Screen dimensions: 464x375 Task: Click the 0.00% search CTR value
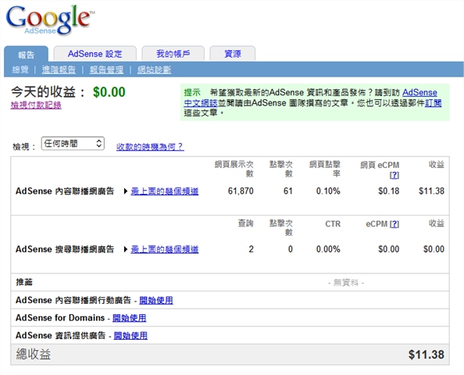pos(328,249)
